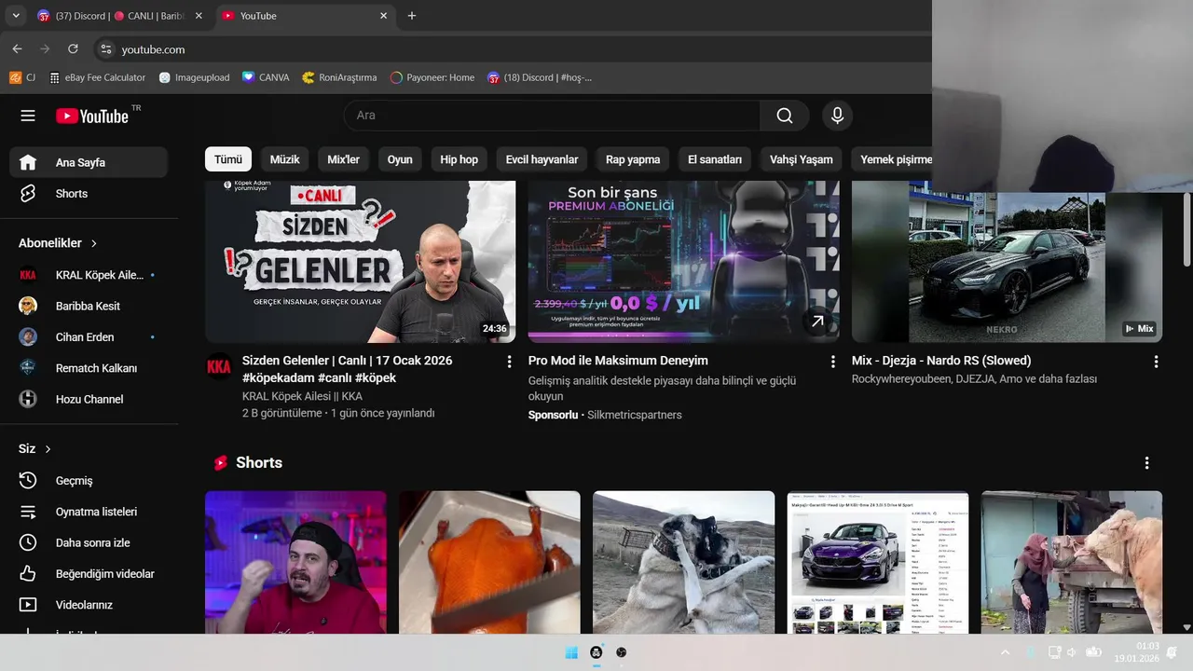Start voice search with the microphone icon
The width and height of the screenshot is (1193, 671).
click(837, 116)
